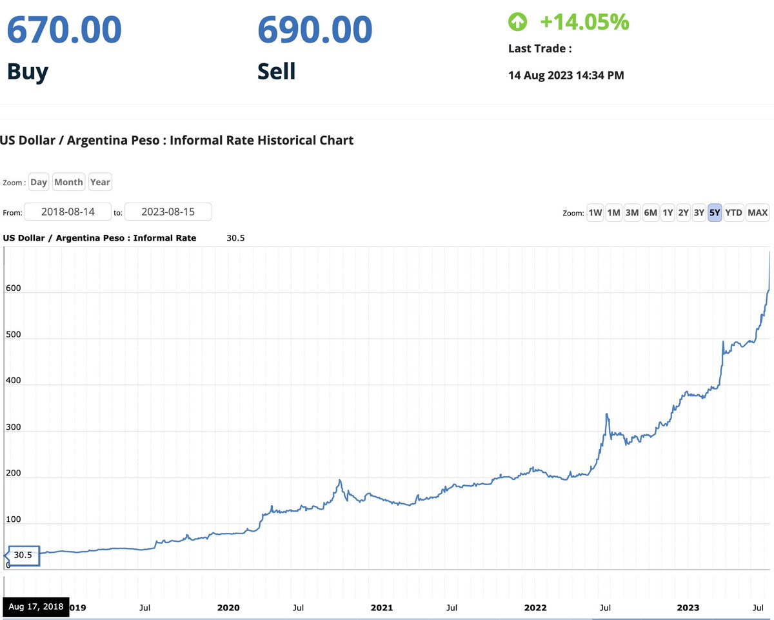The height and width of the screenshot is (620, 774).
Task: Select the 3M zoom range
Action: [x=631, y=213]
